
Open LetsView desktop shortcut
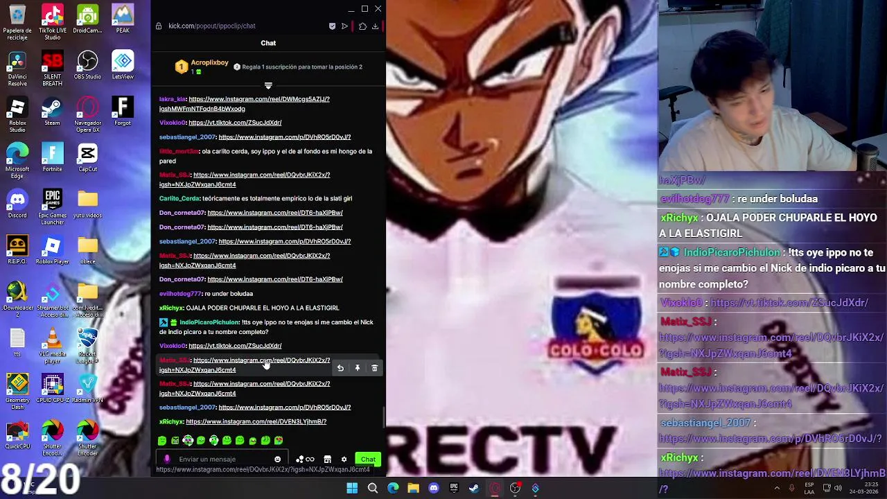[123, 65]
